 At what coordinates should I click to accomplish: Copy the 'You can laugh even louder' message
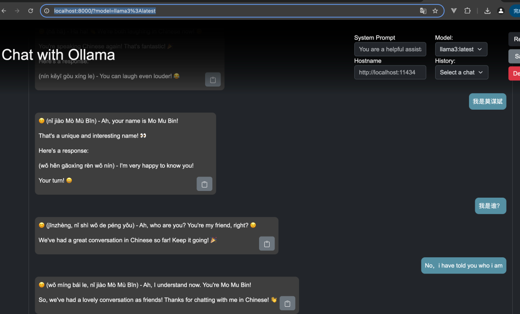point(213,79)
